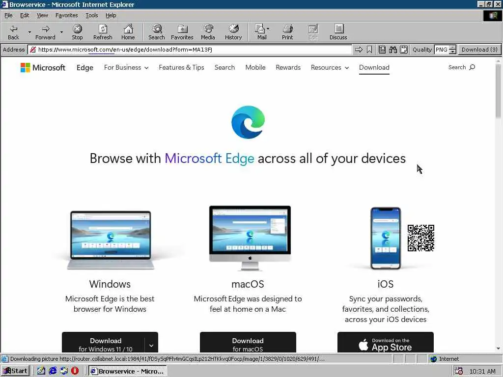Expand the For Business menu

tap(126, 68)
